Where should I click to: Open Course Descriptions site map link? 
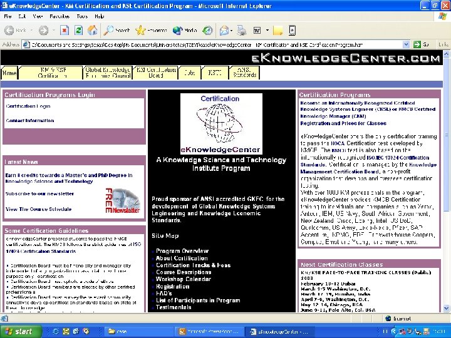pyautogui.click(x=184, y=272)
